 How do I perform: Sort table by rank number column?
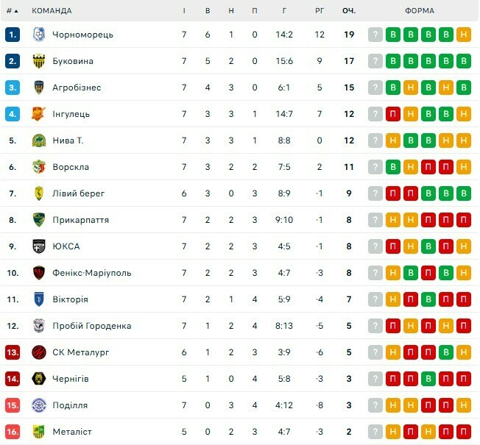[12, 11]
